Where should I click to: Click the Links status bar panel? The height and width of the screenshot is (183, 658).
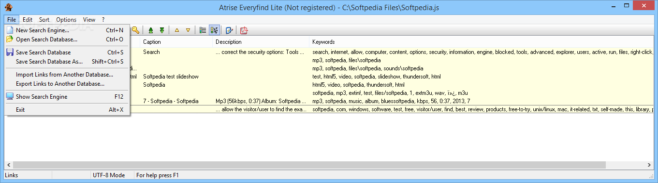47,175
